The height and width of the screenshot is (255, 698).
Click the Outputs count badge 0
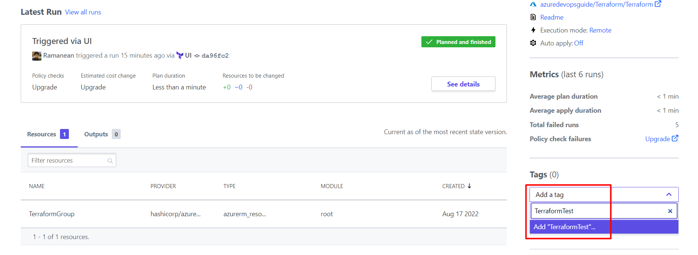click(x=116, y=134)
